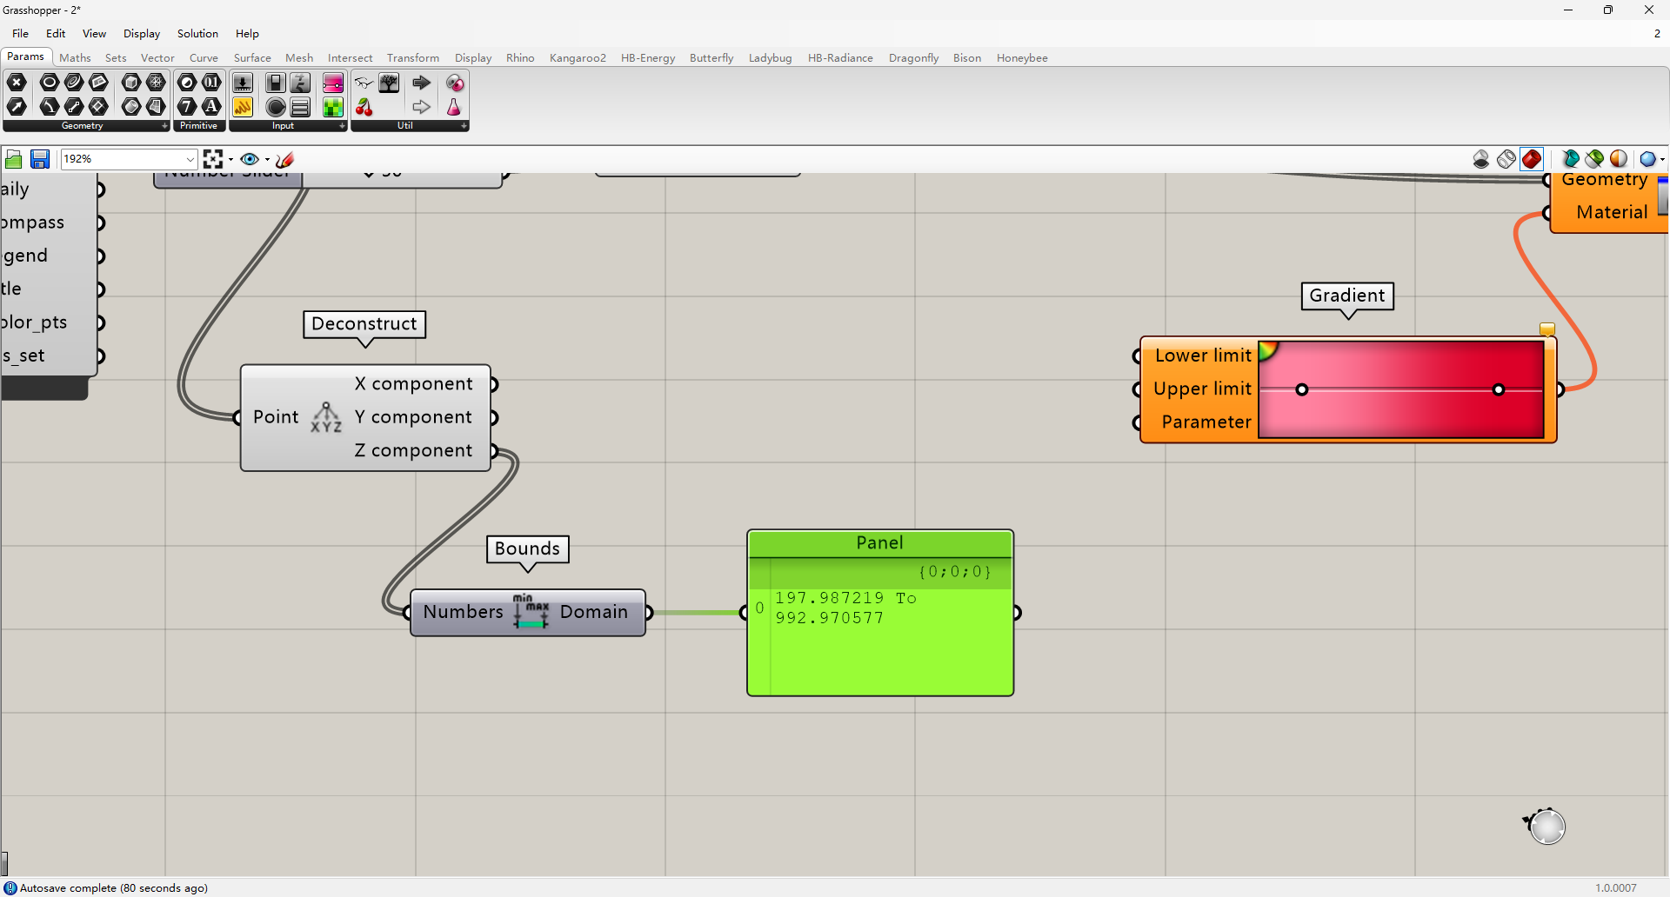Switch to the Ladybug tab
This screenshot has width=1670, height=897.
tap(770, 57)
